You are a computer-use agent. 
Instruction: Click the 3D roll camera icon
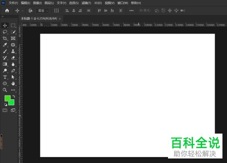point(163,10)
